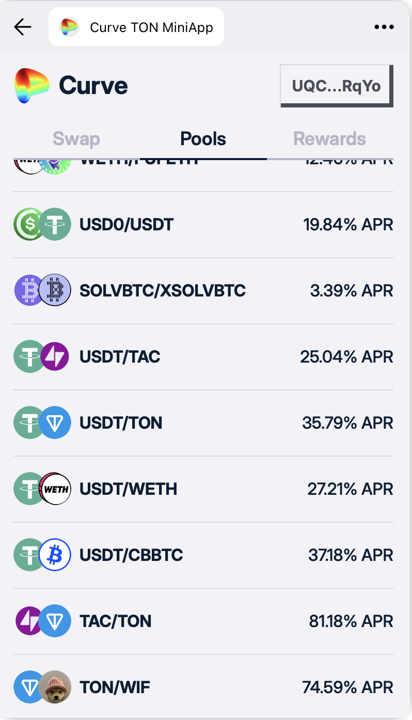Viewport: 412px width, 720px height.
Task: Click the WETH token icon in USDT/WETH row
Action: click(55, 489)
